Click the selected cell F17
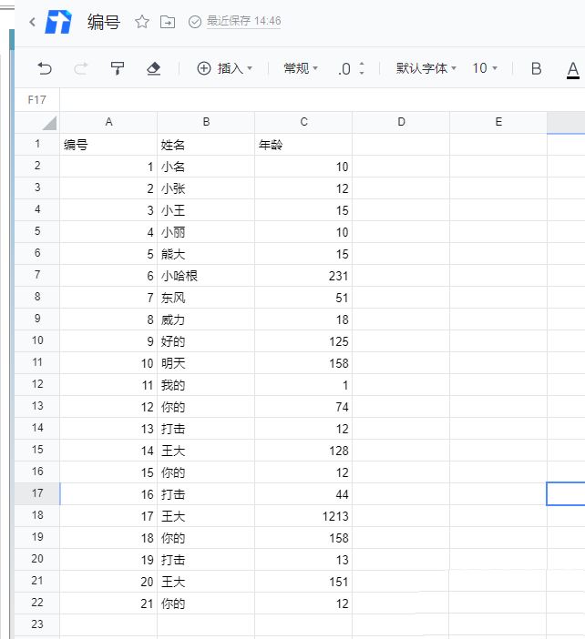 [x=566, y=494]
